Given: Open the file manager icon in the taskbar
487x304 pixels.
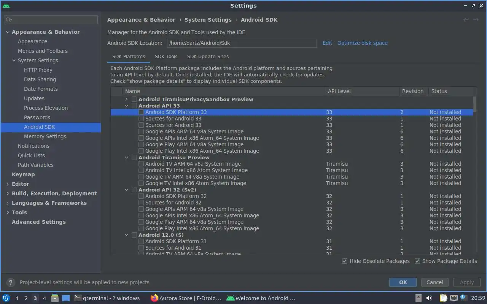Looking at the screenshot, I should (x=55, y=298).
